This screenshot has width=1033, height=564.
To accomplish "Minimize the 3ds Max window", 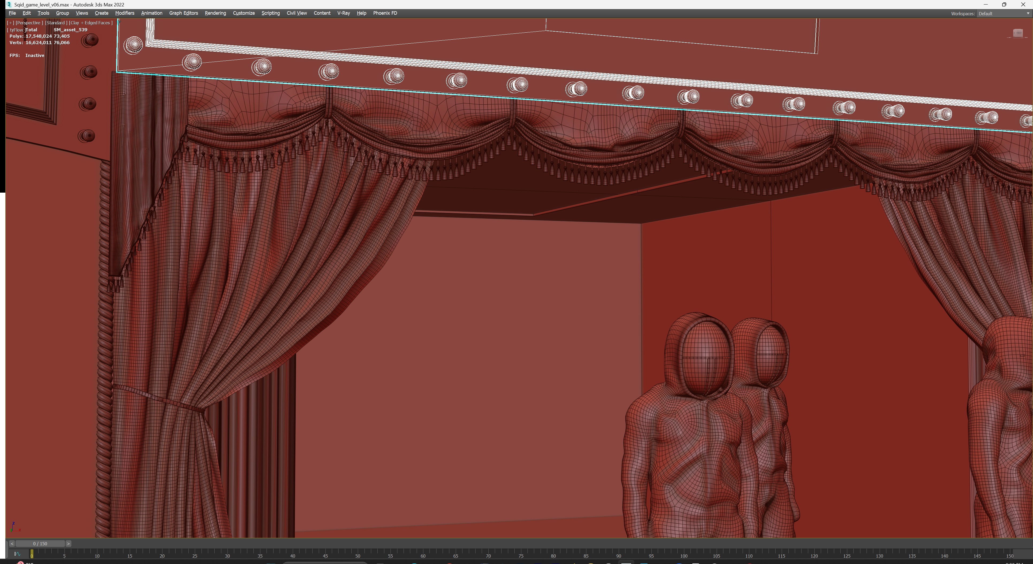I will 985,4.
